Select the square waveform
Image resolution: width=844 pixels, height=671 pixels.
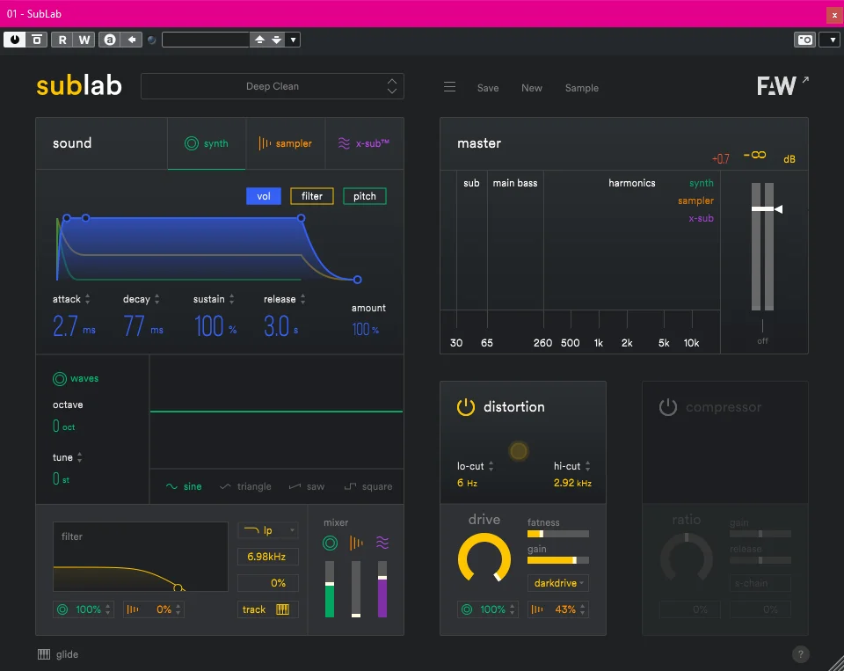368,486
